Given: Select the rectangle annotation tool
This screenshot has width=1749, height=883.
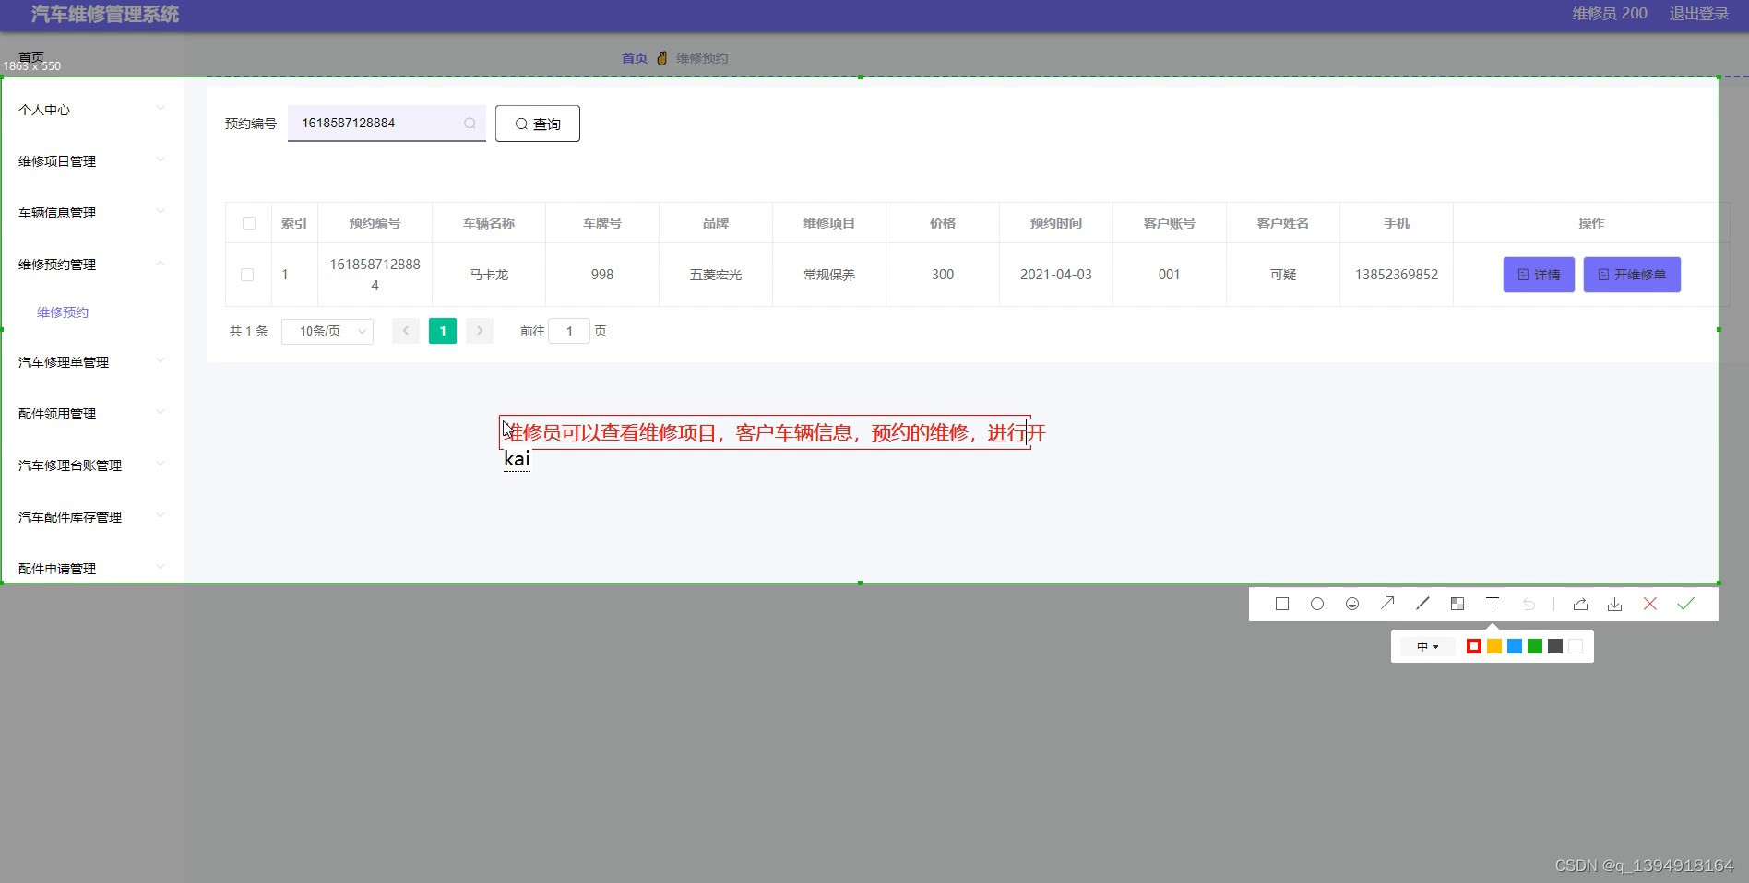Looking at the screenshot, I should (1282, 604).
